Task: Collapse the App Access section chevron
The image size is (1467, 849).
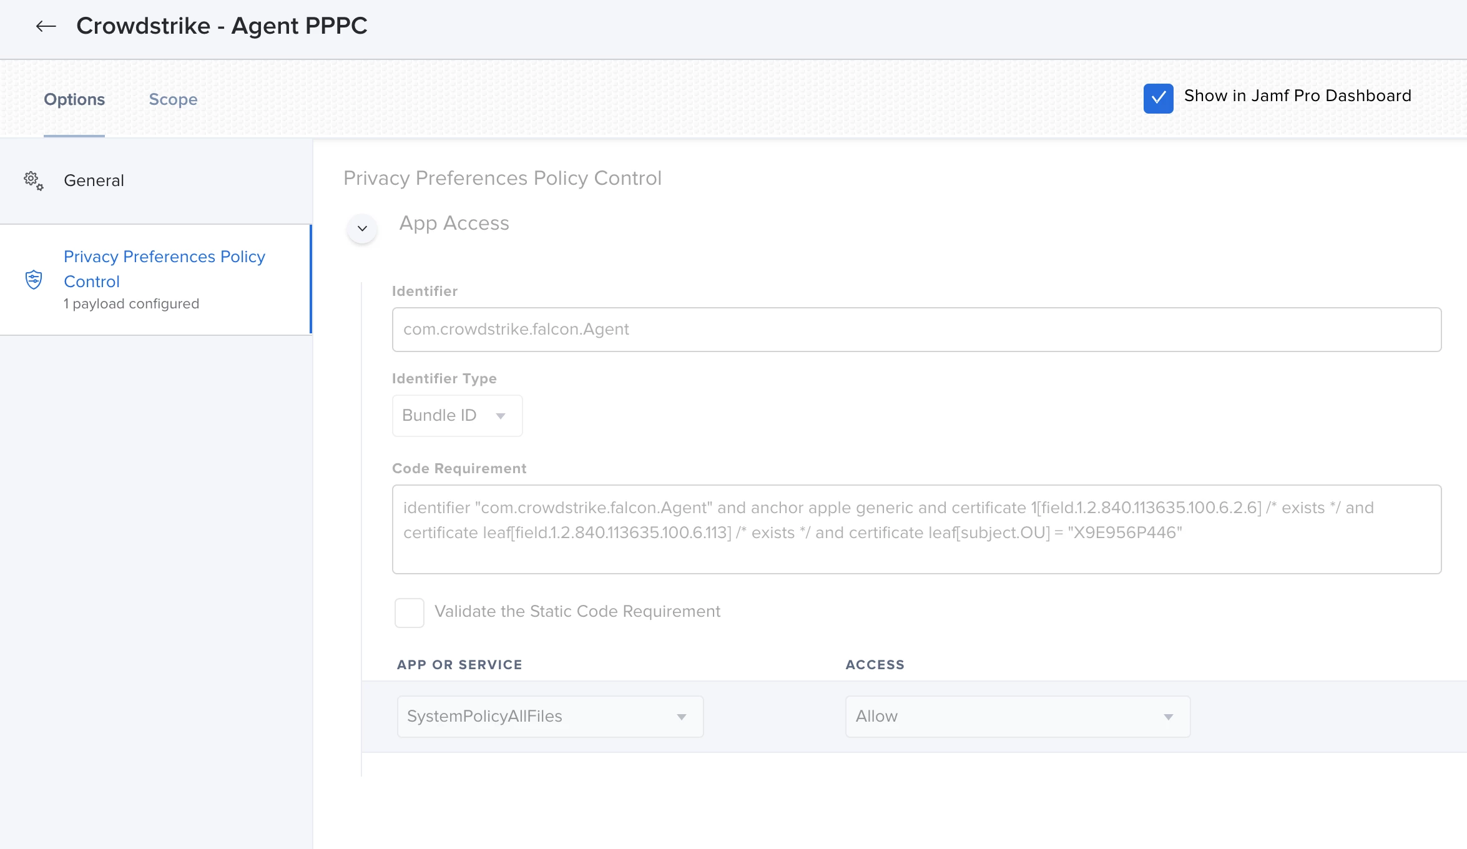Action: click(362, 228)
